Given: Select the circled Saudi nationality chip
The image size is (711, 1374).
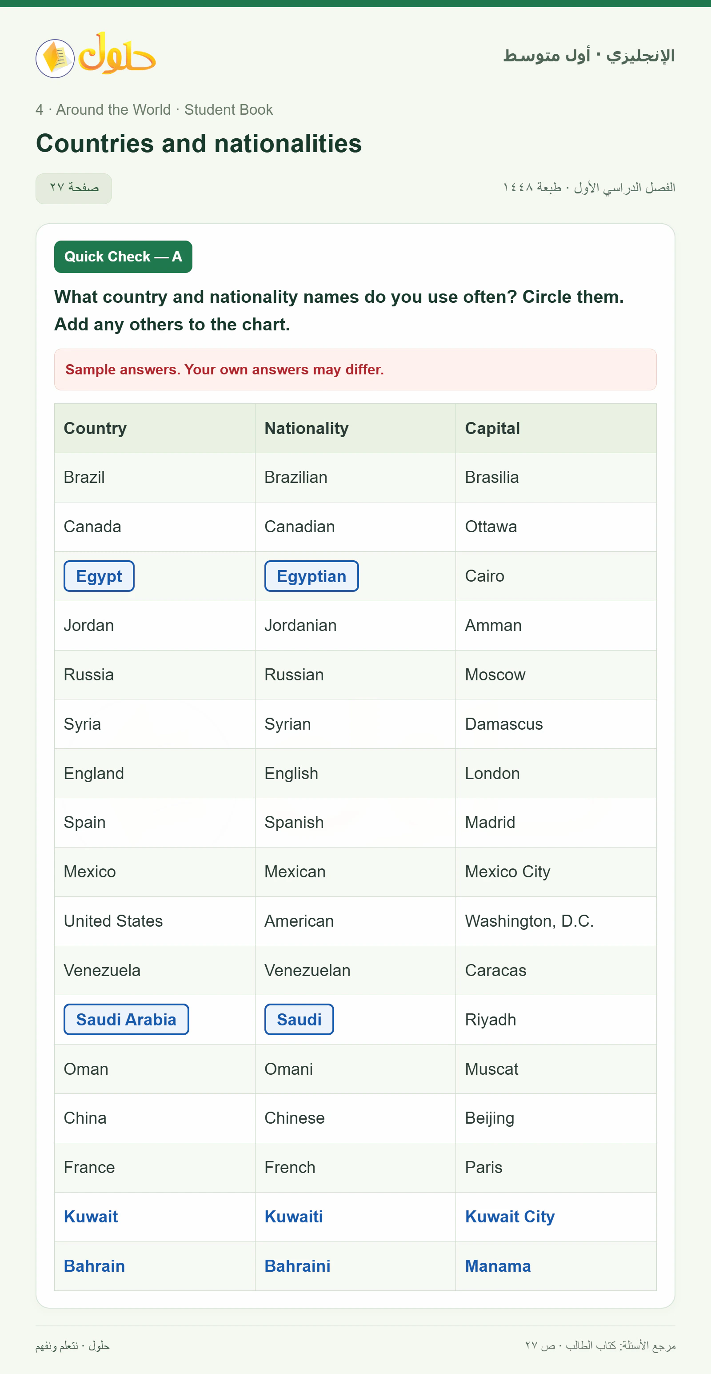Looking at the screenshot, I should point(299,1019).
